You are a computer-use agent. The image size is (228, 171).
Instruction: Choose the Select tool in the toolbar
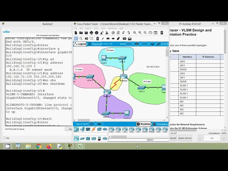click(76, 38)
